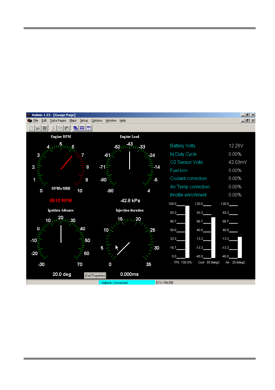The height and width of the screenshot is (390, 275).
Task: Click the "Engine Load" dial title
Action: click(x=129, y=137)
